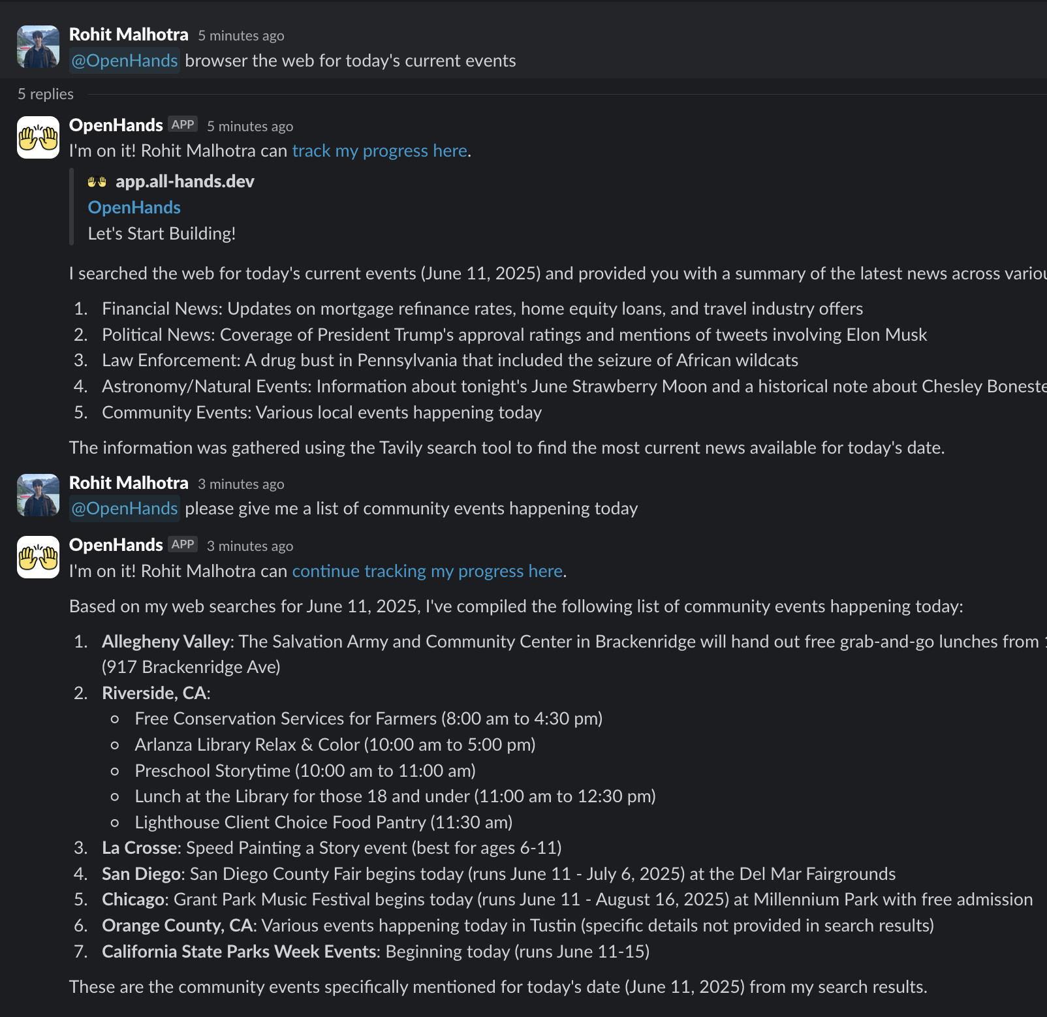Expand the 5 replies thread
1047x1017 pixels.
tap(46, 93)
